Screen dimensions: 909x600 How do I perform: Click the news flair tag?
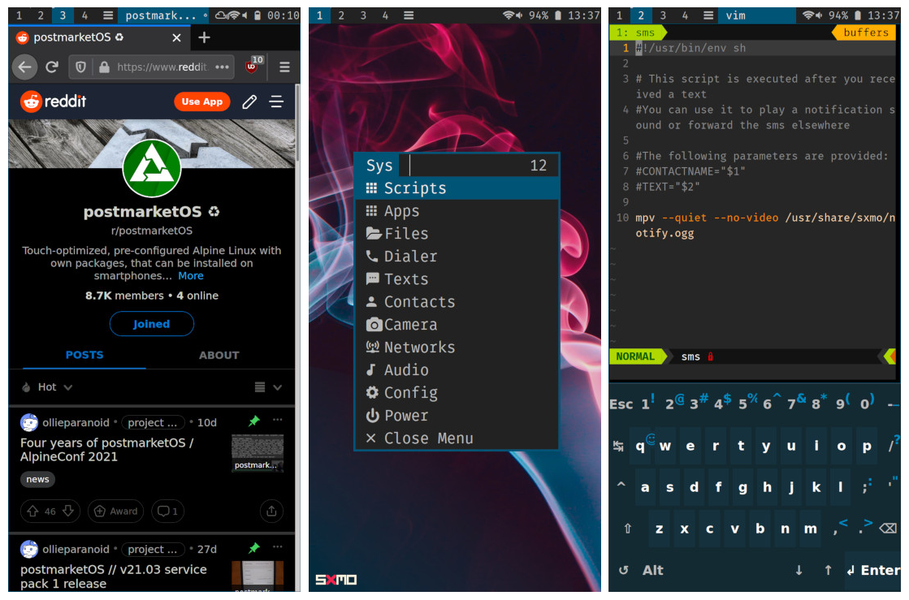click(37, 480)
